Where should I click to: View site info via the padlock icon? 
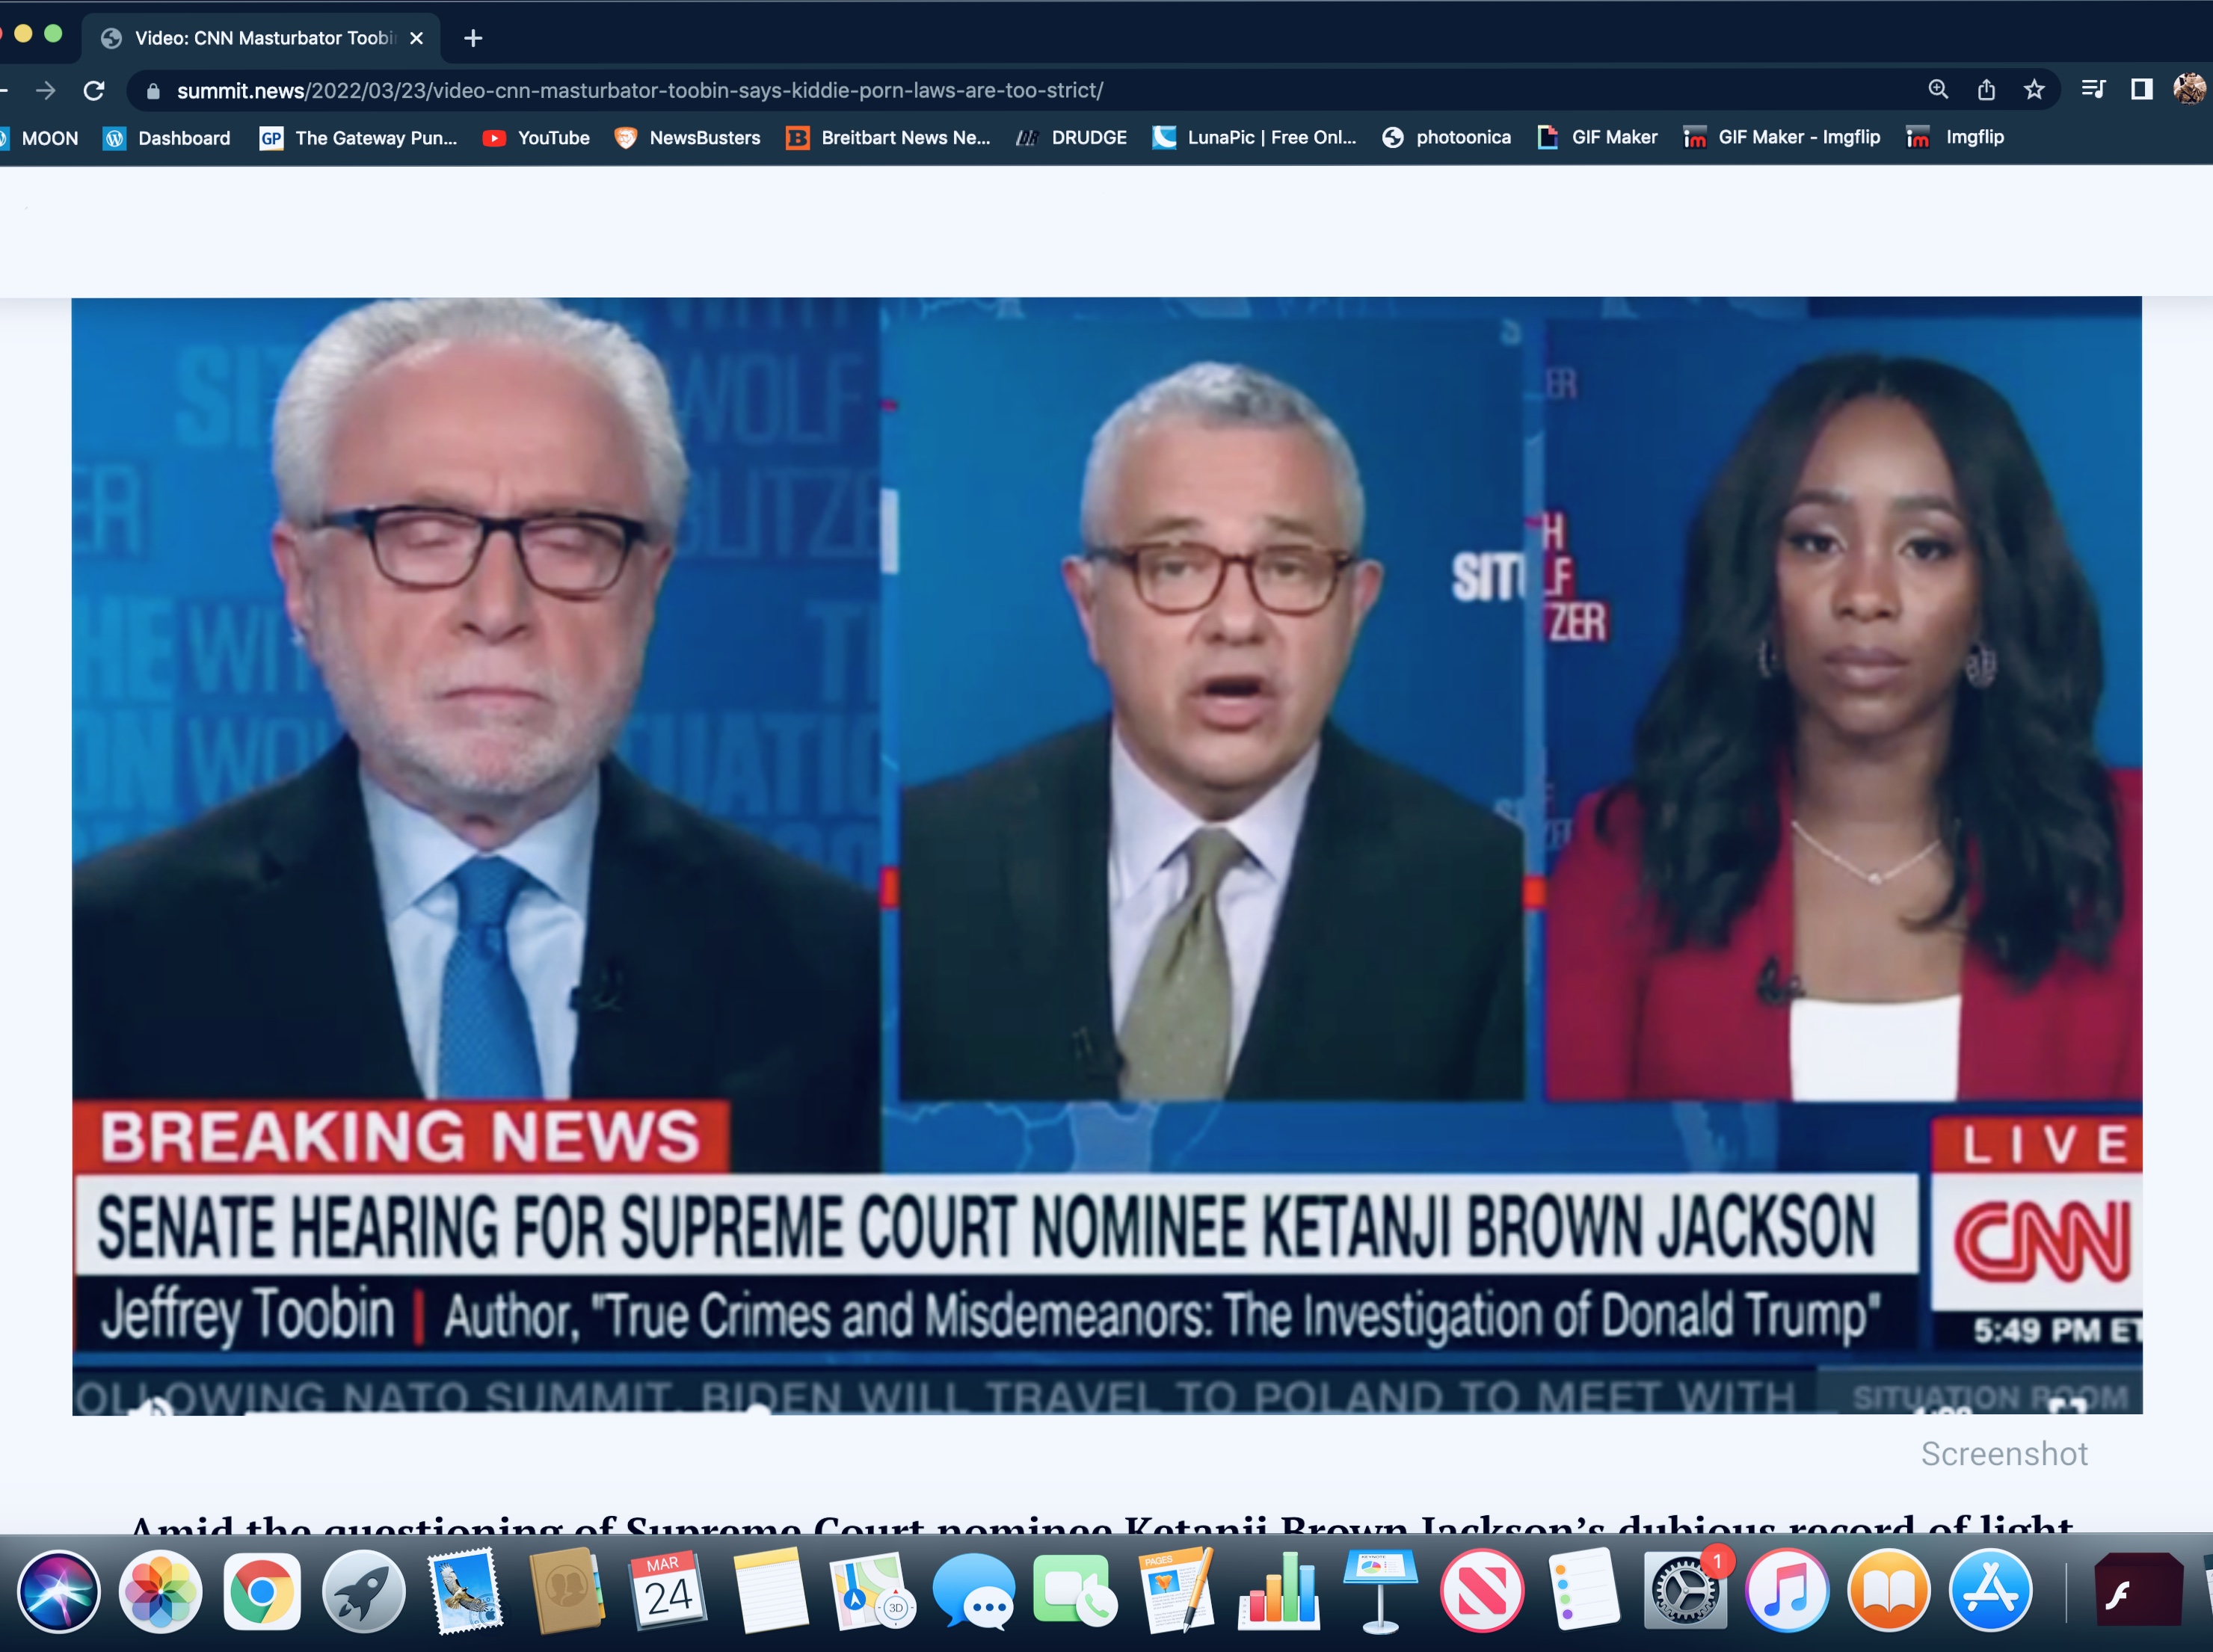pos(153,91)
